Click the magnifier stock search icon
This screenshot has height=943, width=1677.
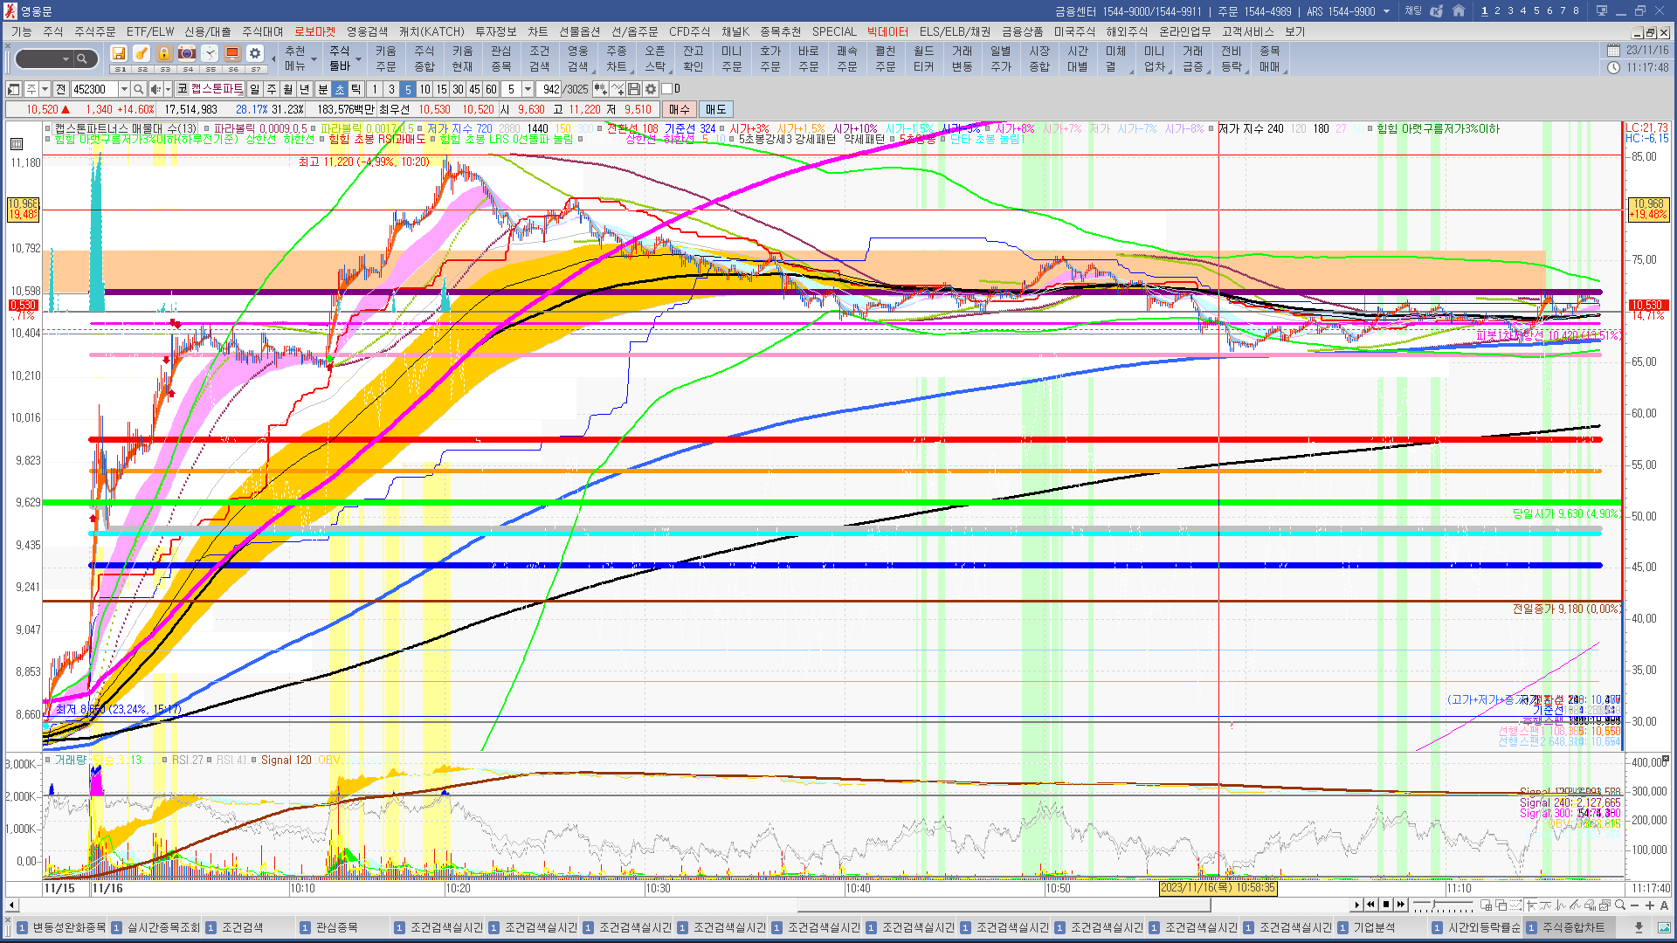(x=138, y=89)
